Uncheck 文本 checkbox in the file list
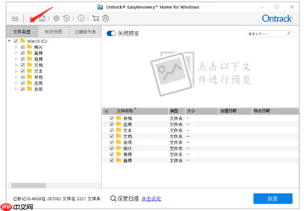304x211 pixels. point(112,130)
